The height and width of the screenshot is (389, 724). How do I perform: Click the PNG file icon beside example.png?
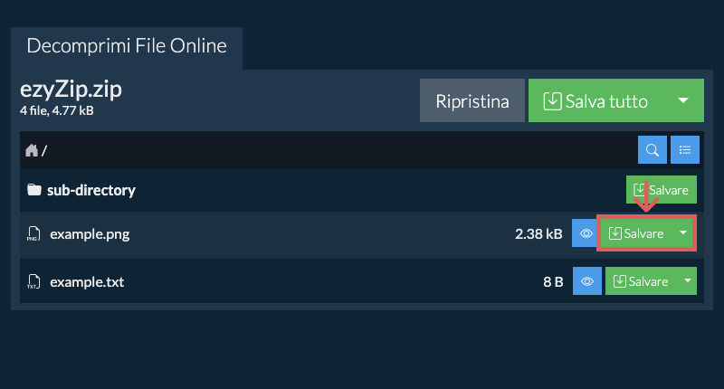tap(33, 234)
